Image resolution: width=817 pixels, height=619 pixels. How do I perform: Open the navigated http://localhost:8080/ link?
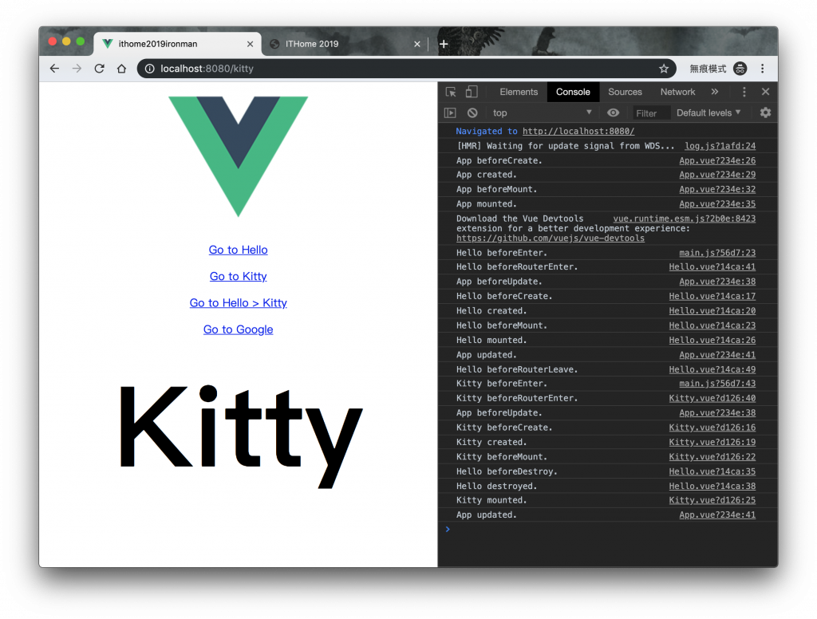click(x=578, y=132)
